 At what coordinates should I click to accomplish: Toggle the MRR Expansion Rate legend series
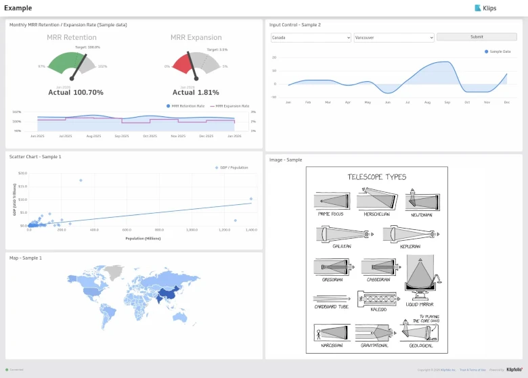tap(230, 106)
